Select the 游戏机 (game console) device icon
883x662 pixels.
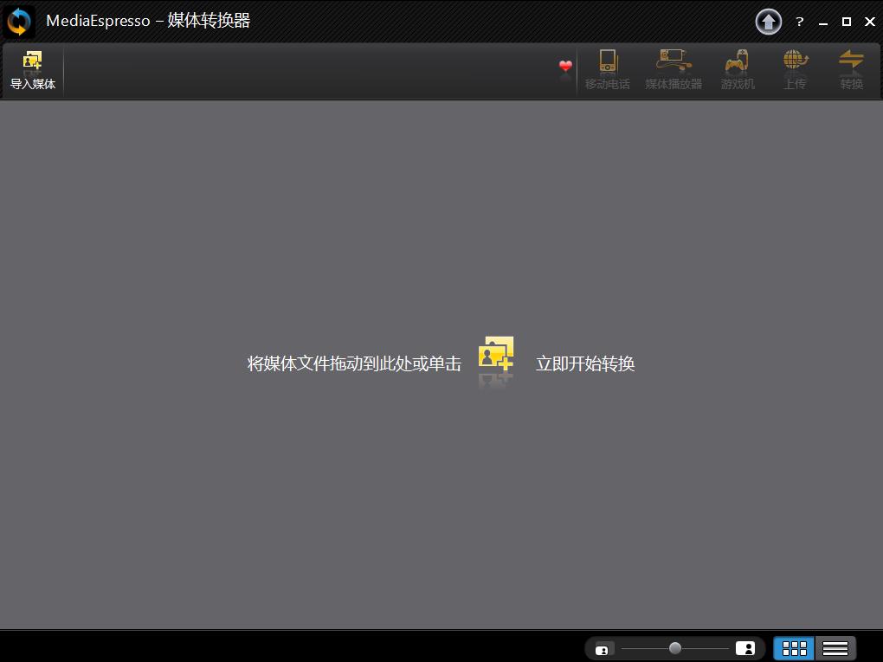[x=737, y=69]
